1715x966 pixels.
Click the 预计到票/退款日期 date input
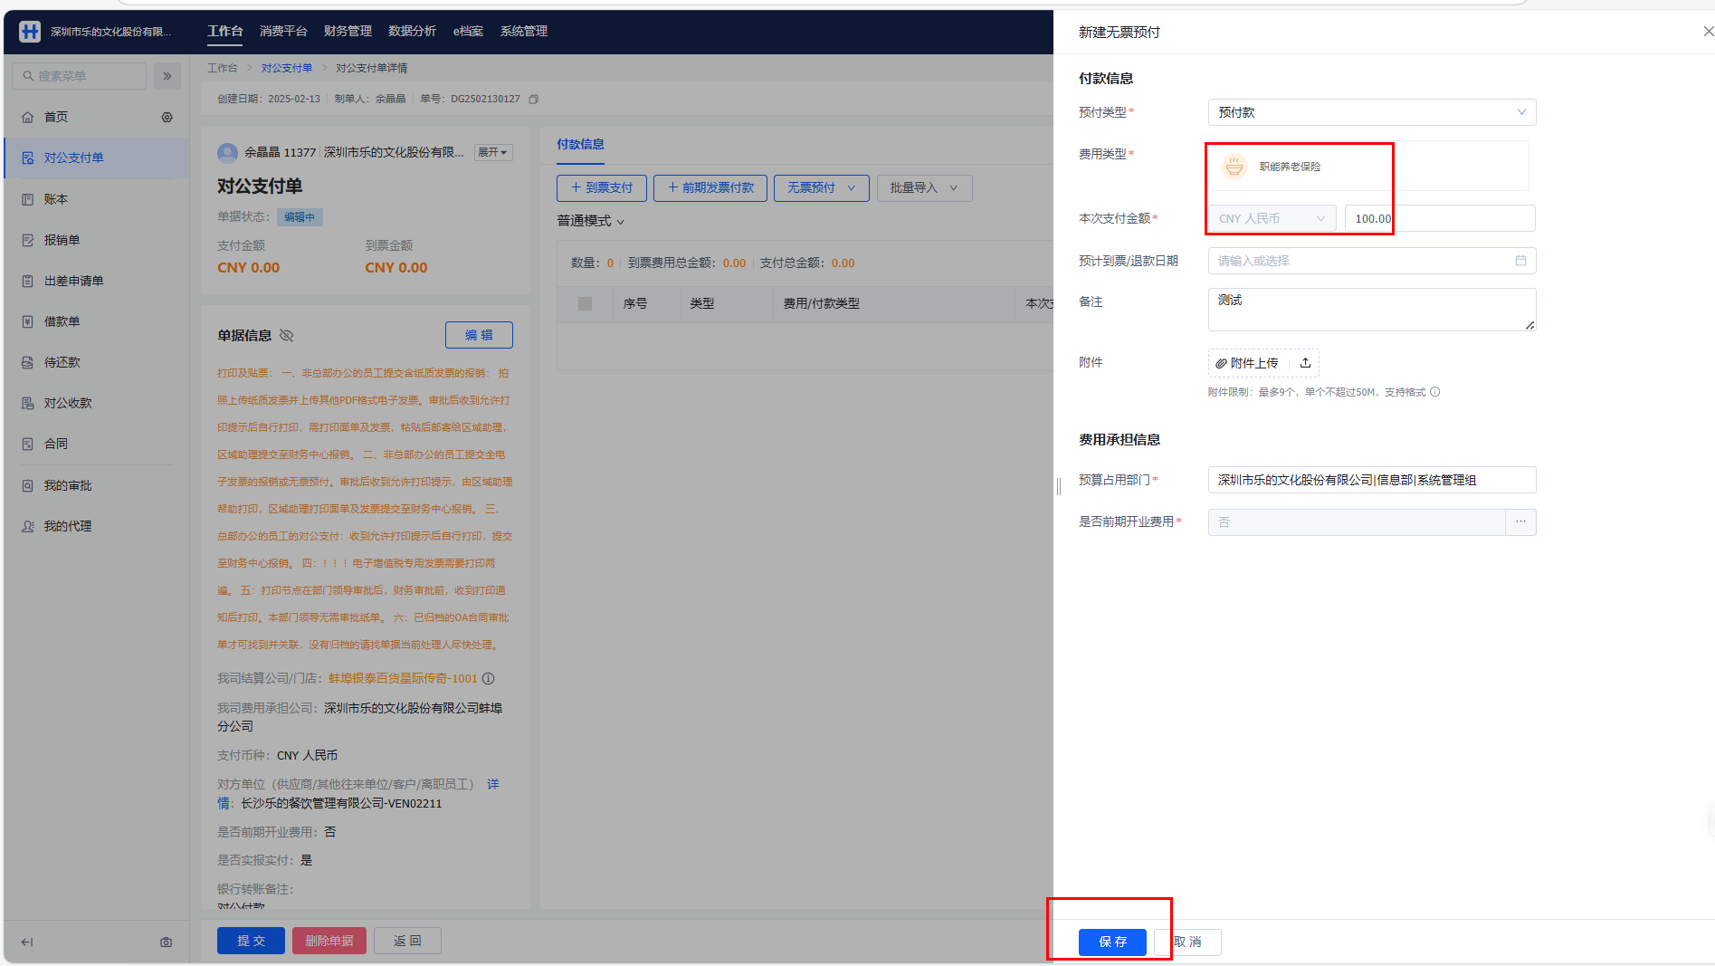click(x=1372, y=261)
